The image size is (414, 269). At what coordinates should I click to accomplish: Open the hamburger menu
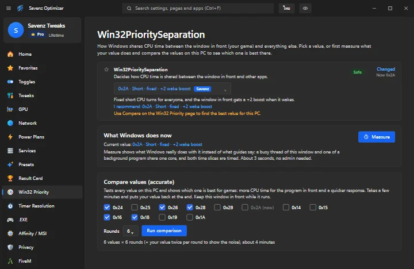(9, 8)
